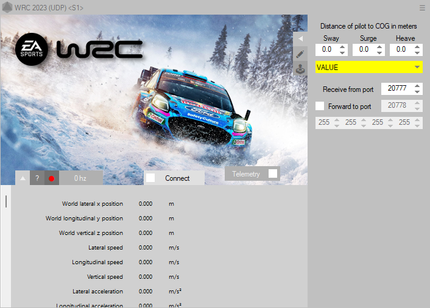Click the up triangle expand button
430x308 pixels.
point(23,178)
